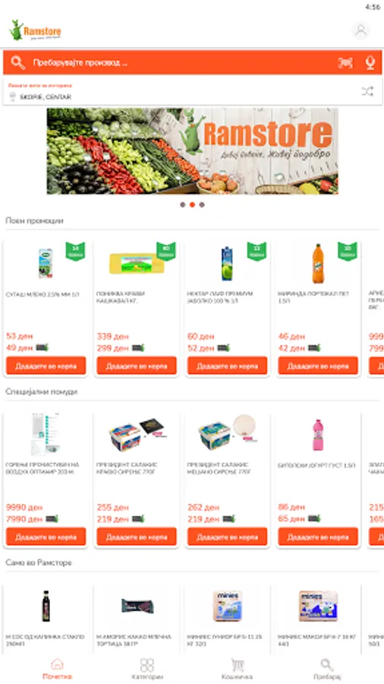Open the user profile icon
Image resolution: width=384 pixels, height=684 pixels.
tap(360, 31)
